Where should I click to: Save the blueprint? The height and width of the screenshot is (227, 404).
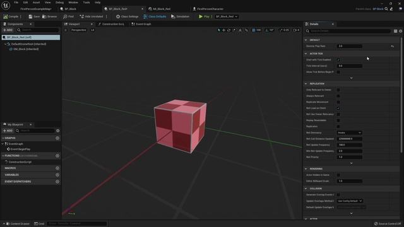[34, 16]
